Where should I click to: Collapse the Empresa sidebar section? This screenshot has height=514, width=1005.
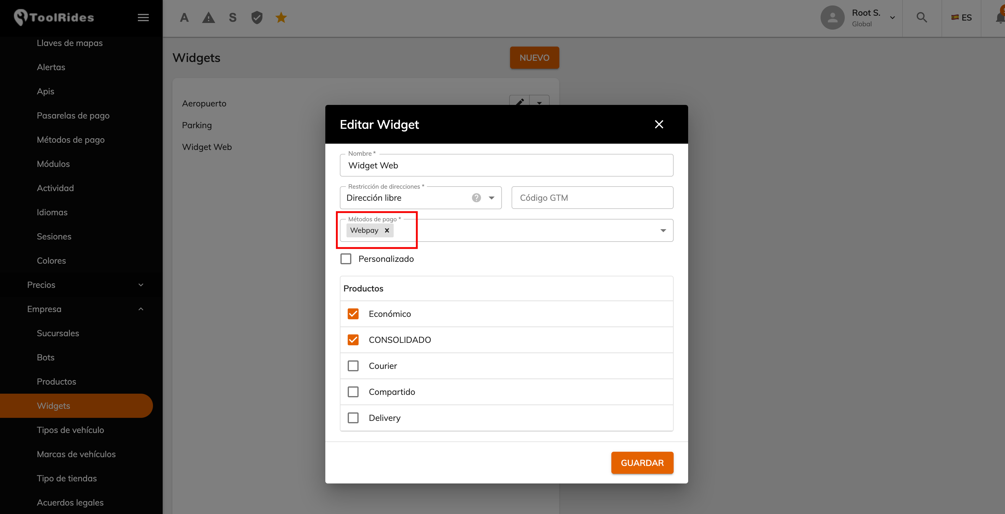pyautogui.click(x=85, y=309)
